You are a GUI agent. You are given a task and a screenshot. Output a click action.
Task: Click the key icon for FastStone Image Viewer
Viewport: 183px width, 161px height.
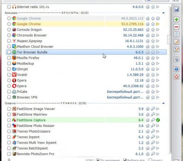pyautogui.click(x=153, y=109)
